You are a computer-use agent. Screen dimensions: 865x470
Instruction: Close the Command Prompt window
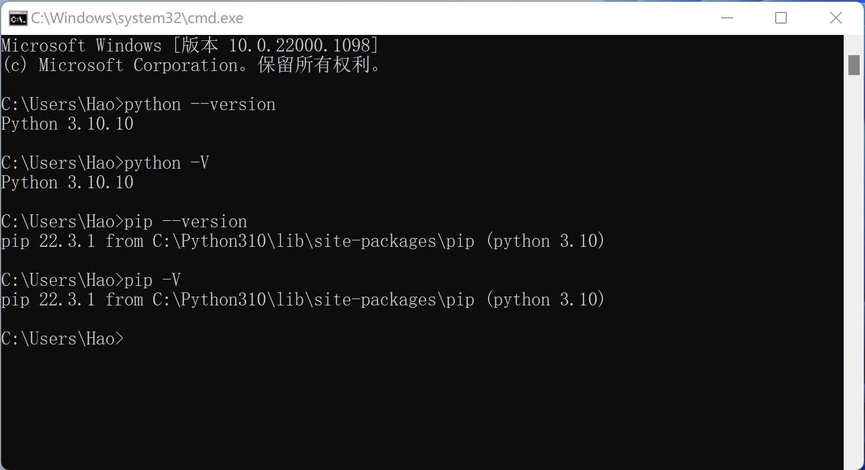click(x=835, y=18)
